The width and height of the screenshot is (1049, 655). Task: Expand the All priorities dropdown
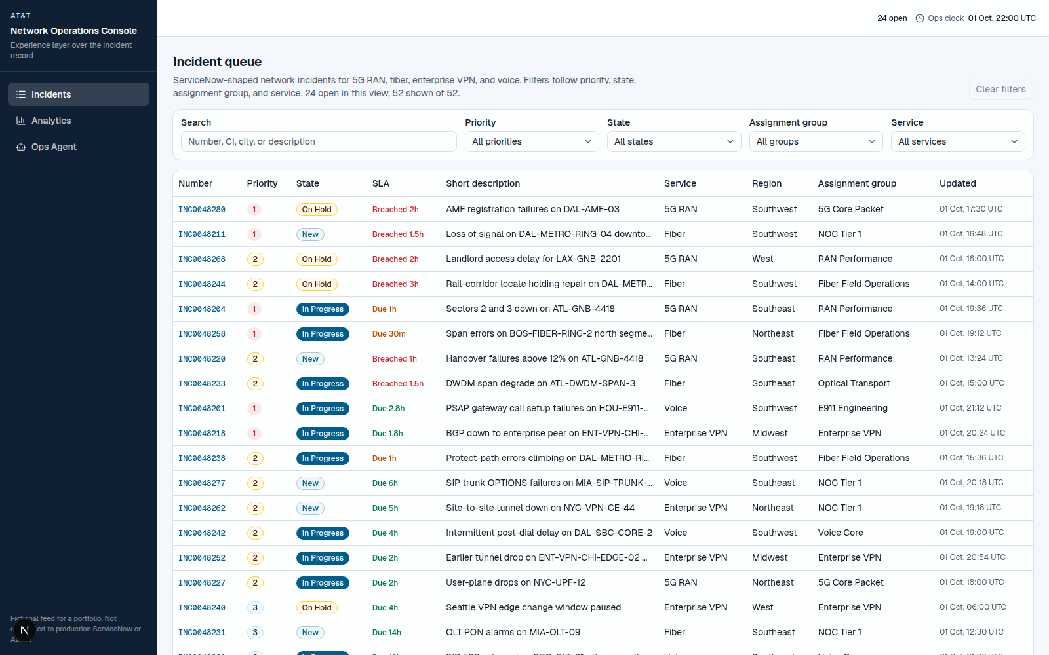pyautogui.click(x=532, y=141)
